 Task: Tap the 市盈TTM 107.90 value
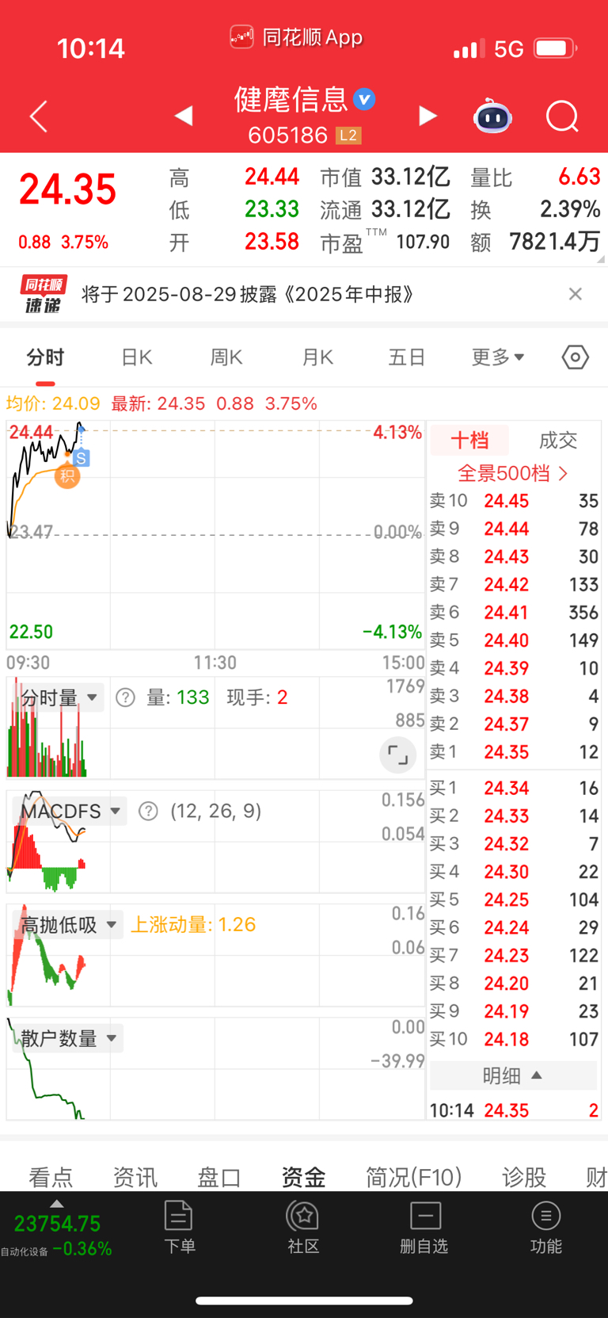click(x=423, y=242)
